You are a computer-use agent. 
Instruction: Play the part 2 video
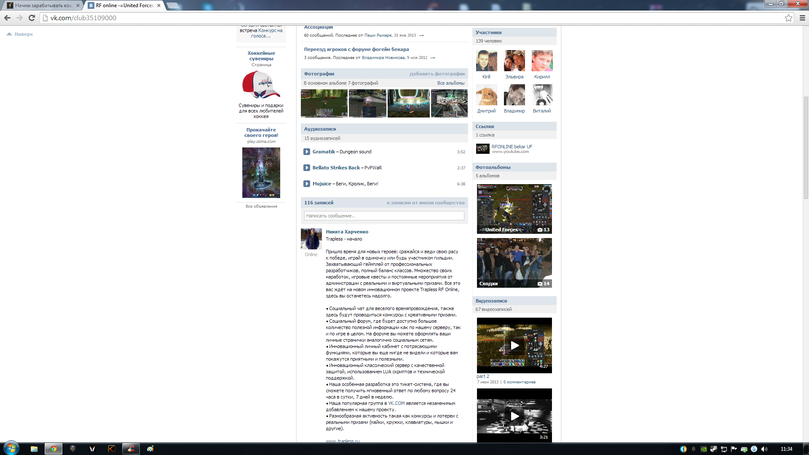(x=514, y=345)
